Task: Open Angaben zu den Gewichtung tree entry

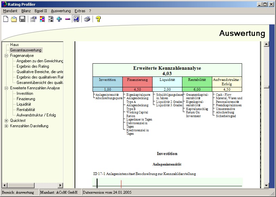Action: point(40,61)
